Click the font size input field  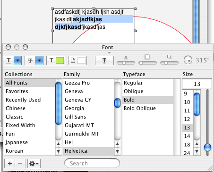tap(197, 84)
